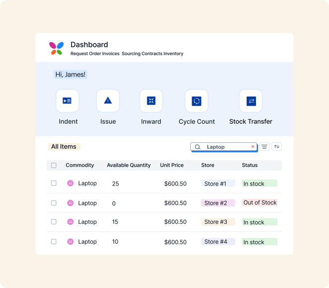This screenshot has width=329, height=288.
Task: Open the Inventory menu item
Action: 173,54
